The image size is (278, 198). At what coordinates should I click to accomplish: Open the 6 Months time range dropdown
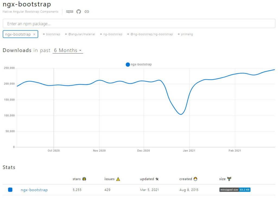68,51
